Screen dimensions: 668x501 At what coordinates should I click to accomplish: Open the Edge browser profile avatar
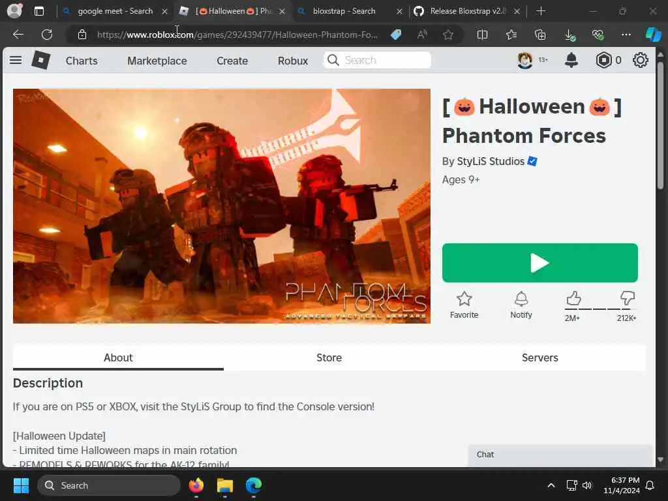[14, 10]
